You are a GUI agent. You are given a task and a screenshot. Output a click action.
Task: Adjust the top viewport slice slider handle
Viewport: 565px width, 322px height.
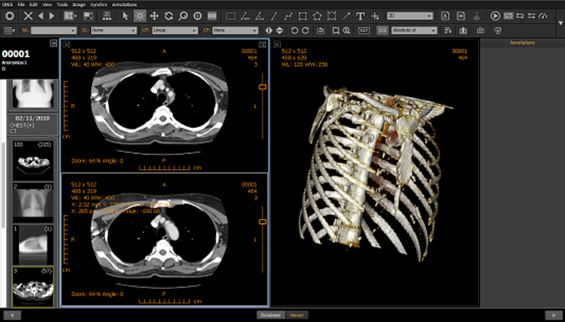[262, 86]
